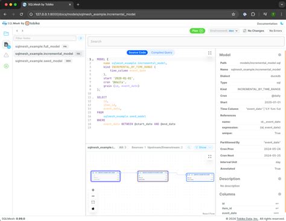This screenshot has width=286, height=221.
Task: Go back with the left history arrow
Action: 17,31
